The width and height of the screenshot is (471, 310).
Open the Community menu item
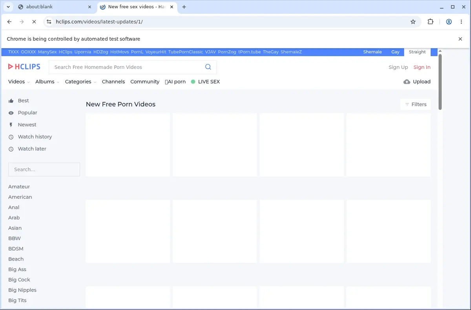[x=145, y=82]
